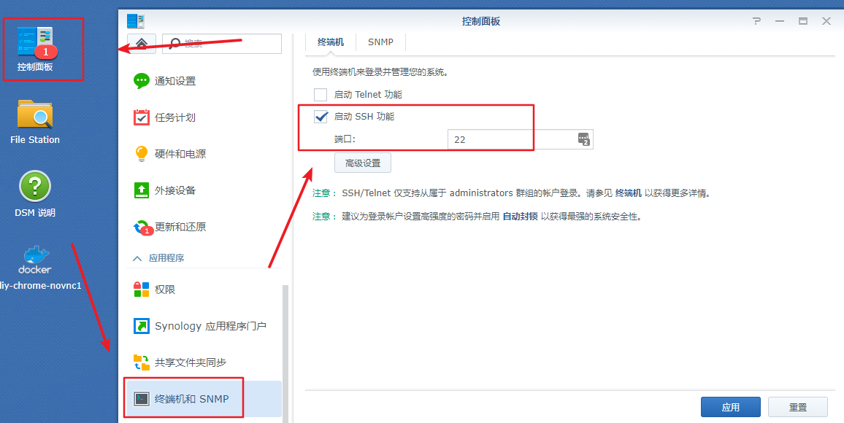Click the 外接设备 upload icon

[141, 190]
